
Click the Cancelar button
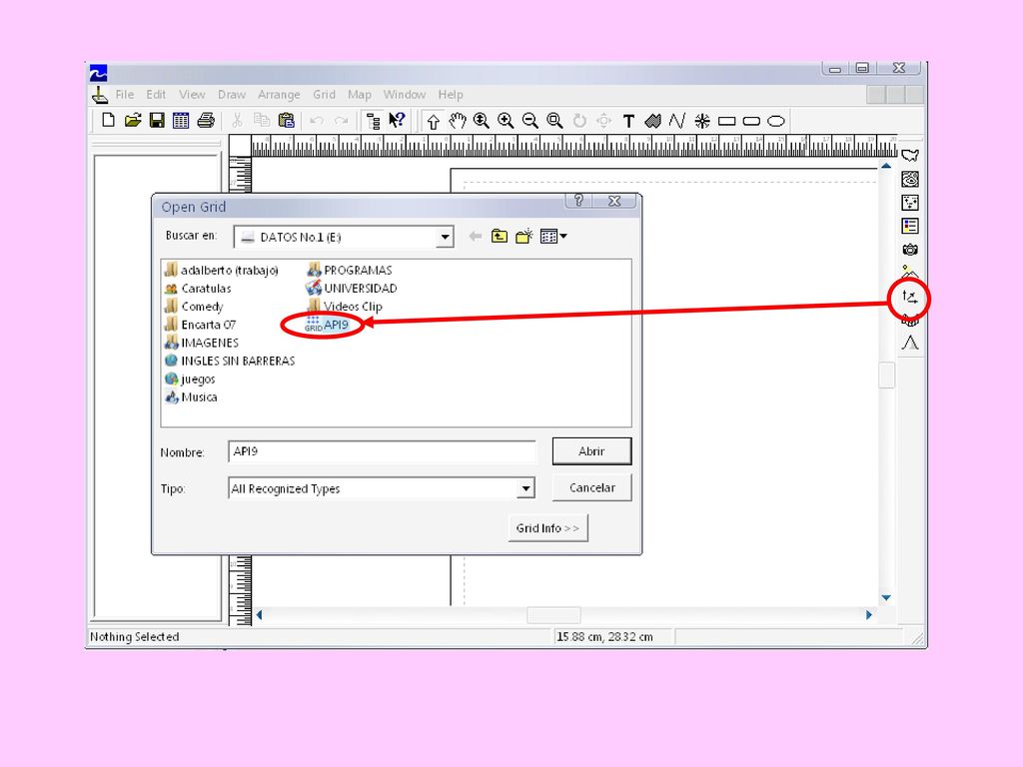click(591, 487)
